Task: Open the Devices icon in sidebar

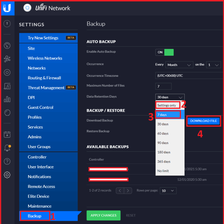Action: tap(7, 86)
